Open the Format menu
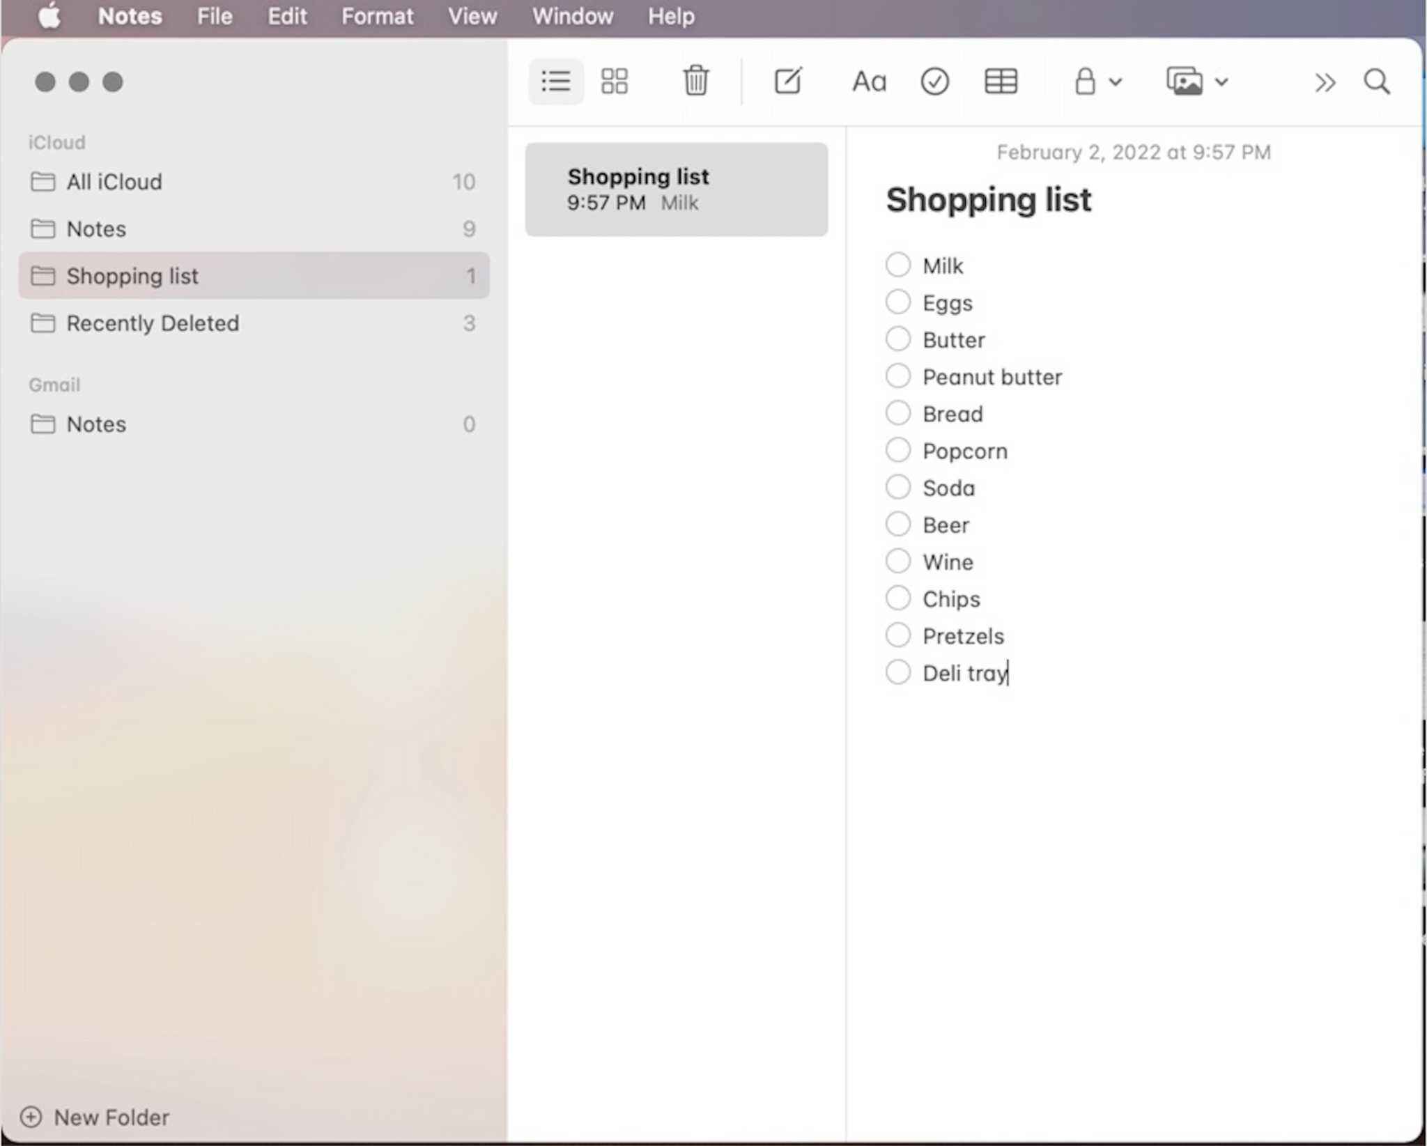 [377, 17]
